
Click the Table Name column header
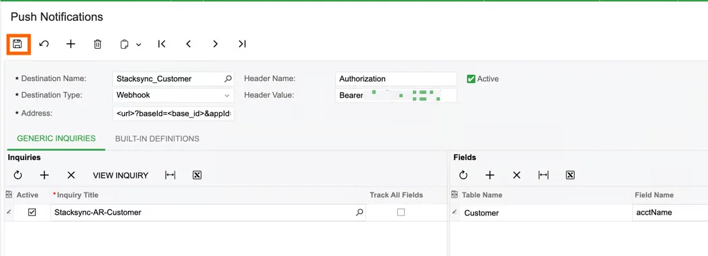pyautogui.click(x=482, y=195)
